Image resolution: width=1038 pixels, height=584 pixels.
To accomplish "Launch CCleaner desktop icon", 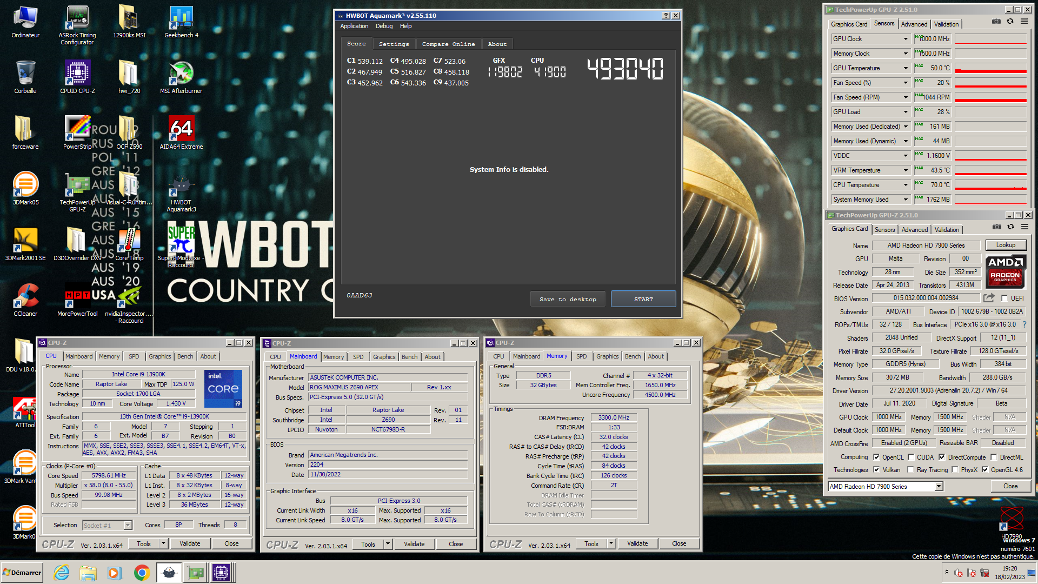I will tap(25, 300).
